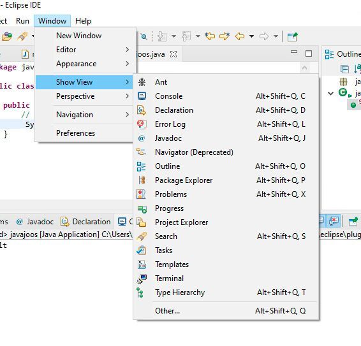Maximize the editor area
This screenshot has height=346, width=361.
pos(309,54)
